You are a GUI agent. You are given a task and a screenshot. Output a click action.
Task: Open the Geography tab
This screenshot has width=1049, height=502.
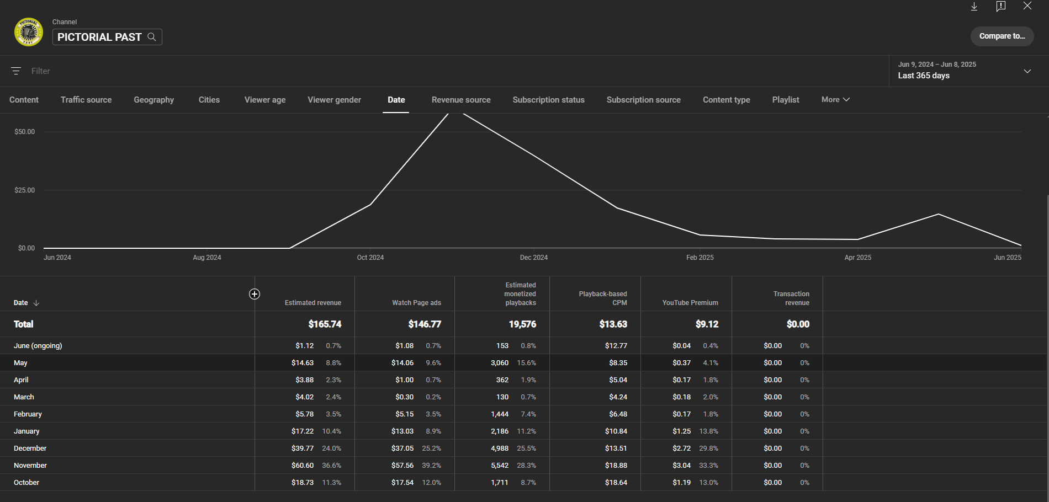[x=153, y=100]
